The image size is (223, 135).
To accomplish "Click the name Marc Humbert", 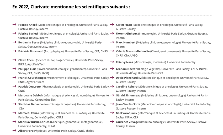I will point(126,43).
